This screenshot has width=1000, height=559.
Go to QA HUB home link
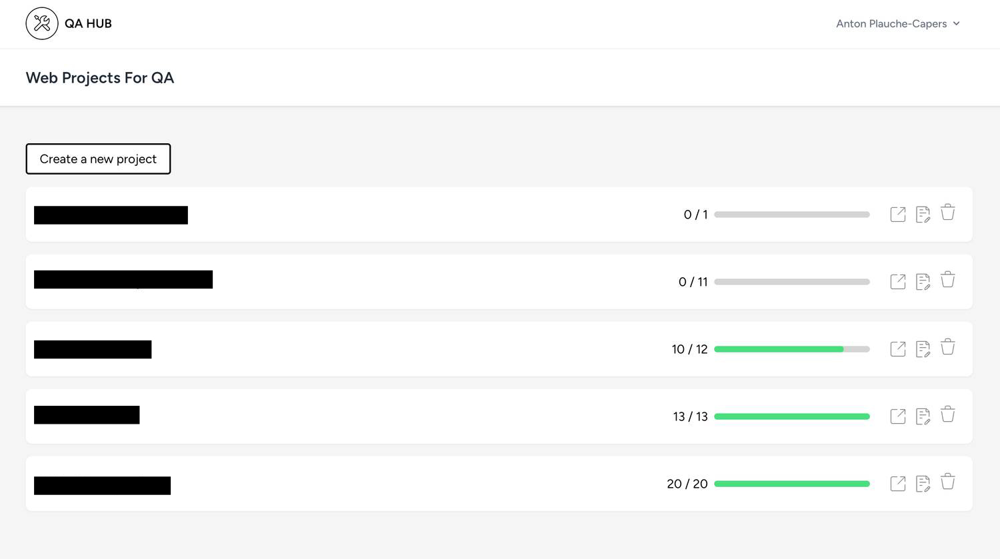(x=88, y=24)
